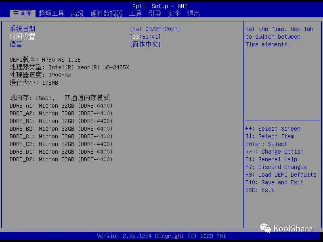The width and height of the screenshot is (323, 242).
Task: Select the 语言 option label
Action: (16, 44)
